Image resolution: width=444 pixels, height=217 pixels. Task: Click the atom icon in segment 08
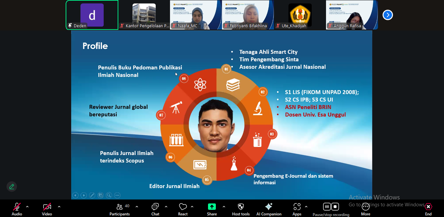click(200, 84)
